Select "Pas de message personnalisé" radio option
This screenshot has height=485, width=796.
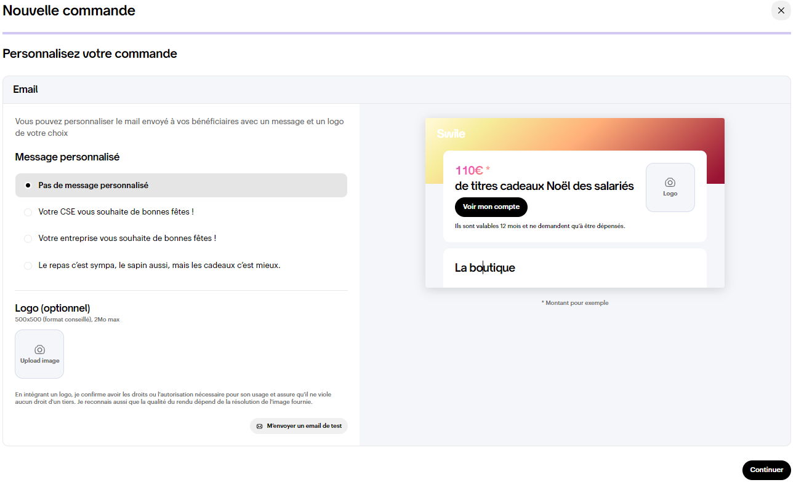(28, 185)
